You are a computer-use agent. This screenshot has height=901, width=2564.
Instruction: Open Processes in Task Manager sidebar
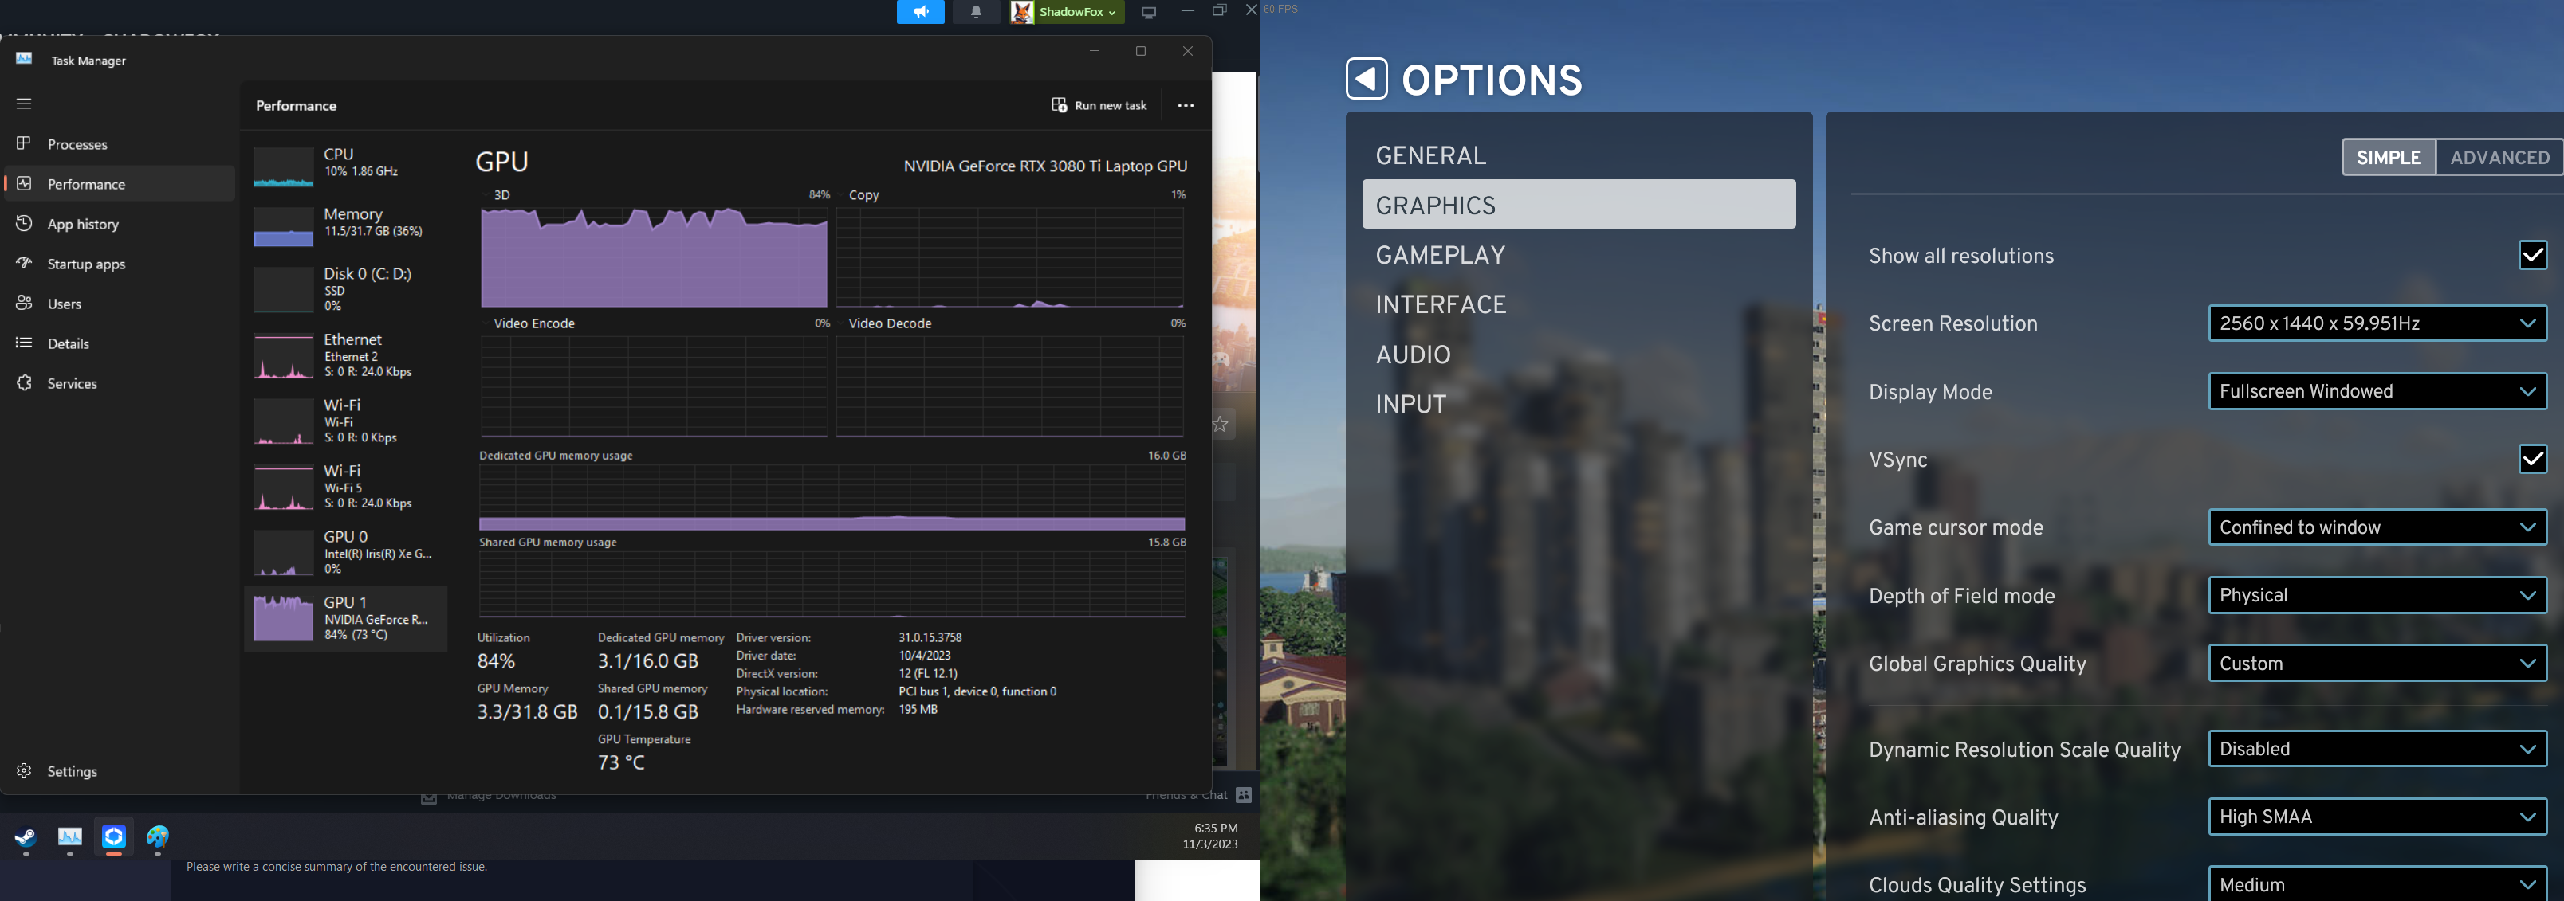pyautogui.click(x=77, y=144)
